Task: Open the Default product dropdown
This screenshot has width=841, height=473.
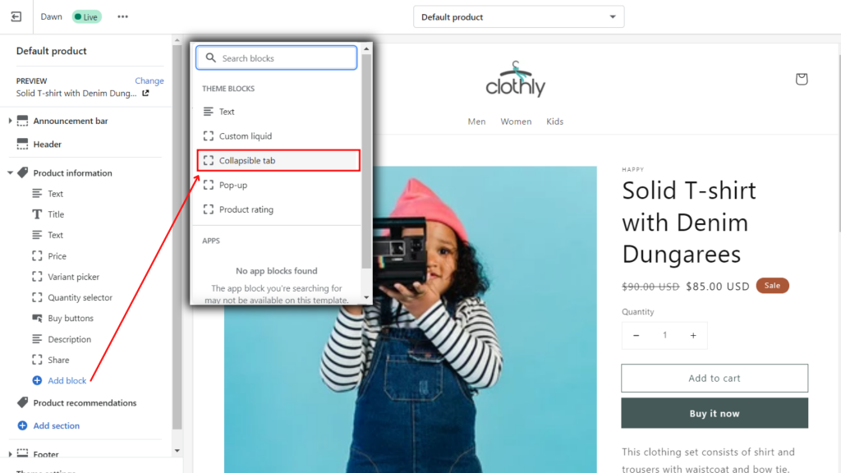Action: point(518,16)
